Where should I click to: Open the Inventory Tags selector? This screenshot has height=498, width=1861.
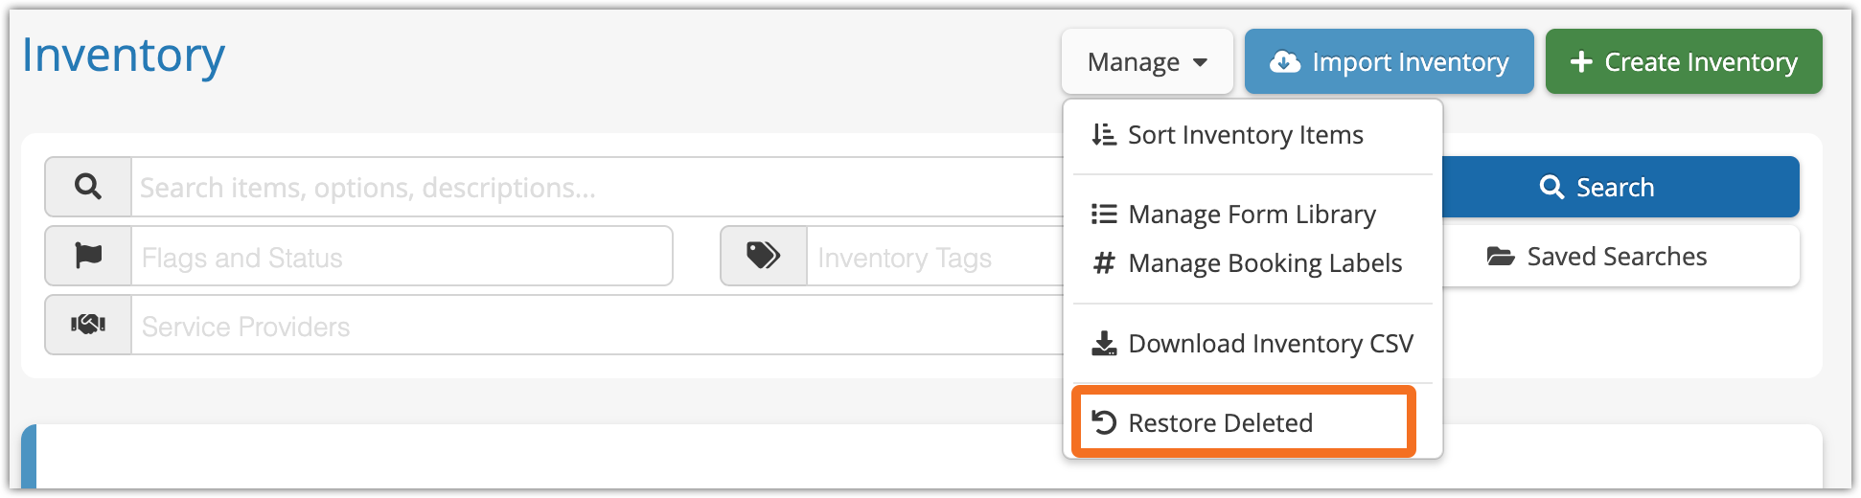point(934,257)
